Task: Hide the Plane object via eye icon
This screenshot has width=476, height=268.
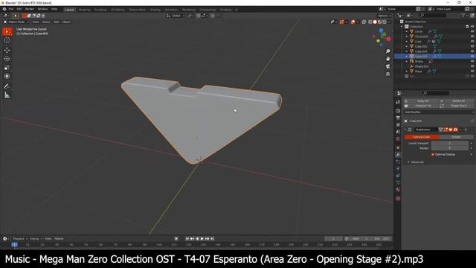Action: click(472, 71)
